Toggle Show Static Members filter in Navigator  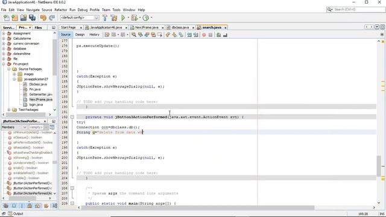pos(22,206)
